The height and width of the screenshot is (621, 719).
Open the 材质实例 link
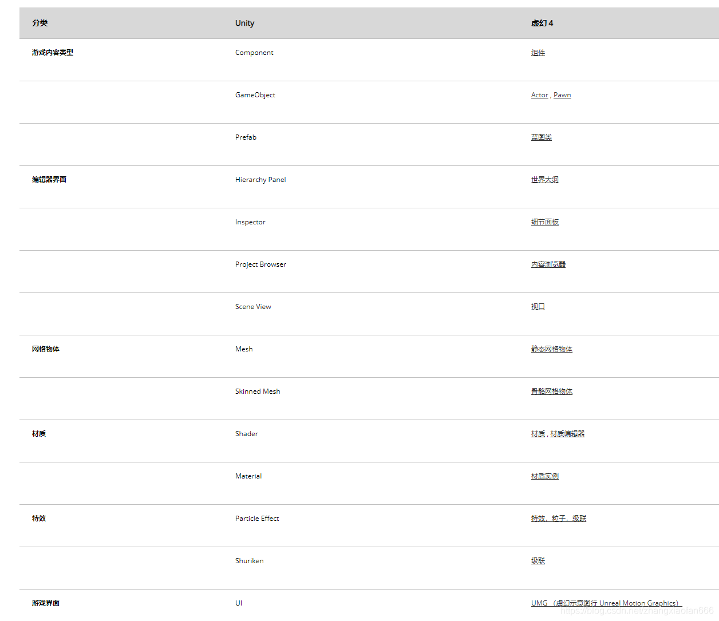544,476
